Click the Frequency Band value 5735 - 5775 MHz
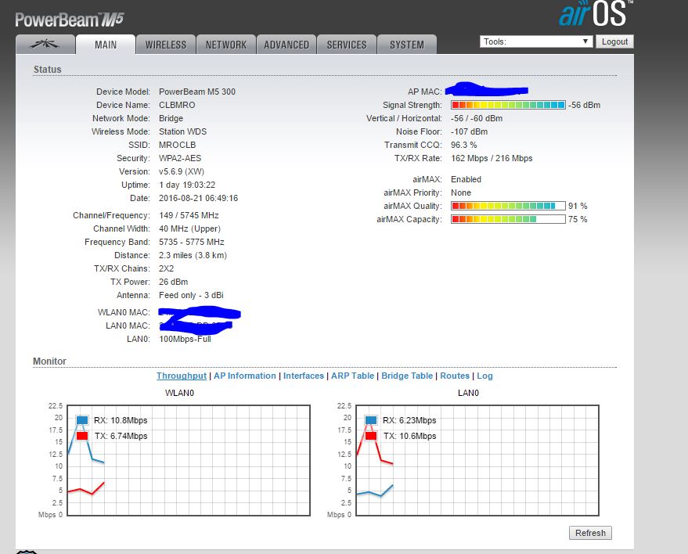Image resolution: width=688 pixels, height=554 pixels. (191, 242)
